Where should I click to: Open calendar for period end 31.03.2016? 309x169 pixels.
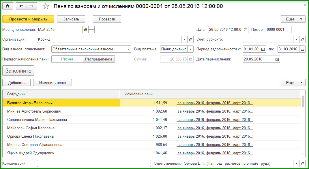click(302, 49)
